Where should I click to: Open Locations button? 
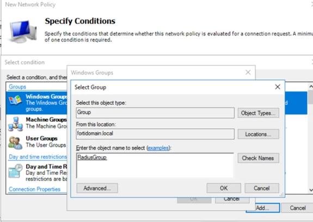(x=258, y=134)
